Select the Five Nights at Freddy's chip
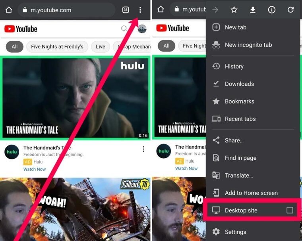Image resolution: width=302 pixels, height=241 pixels. 57,47
